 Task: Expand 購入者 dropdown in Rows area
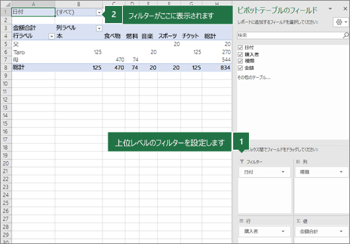pos(283,231)
